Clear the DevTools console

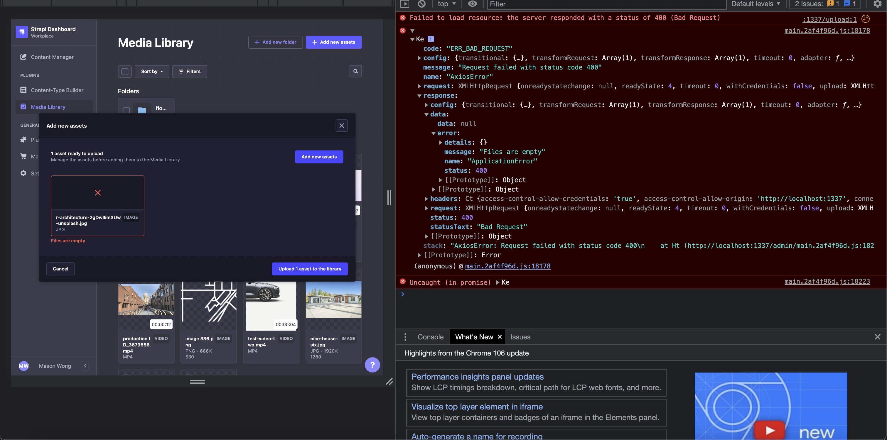click(422, 4)
